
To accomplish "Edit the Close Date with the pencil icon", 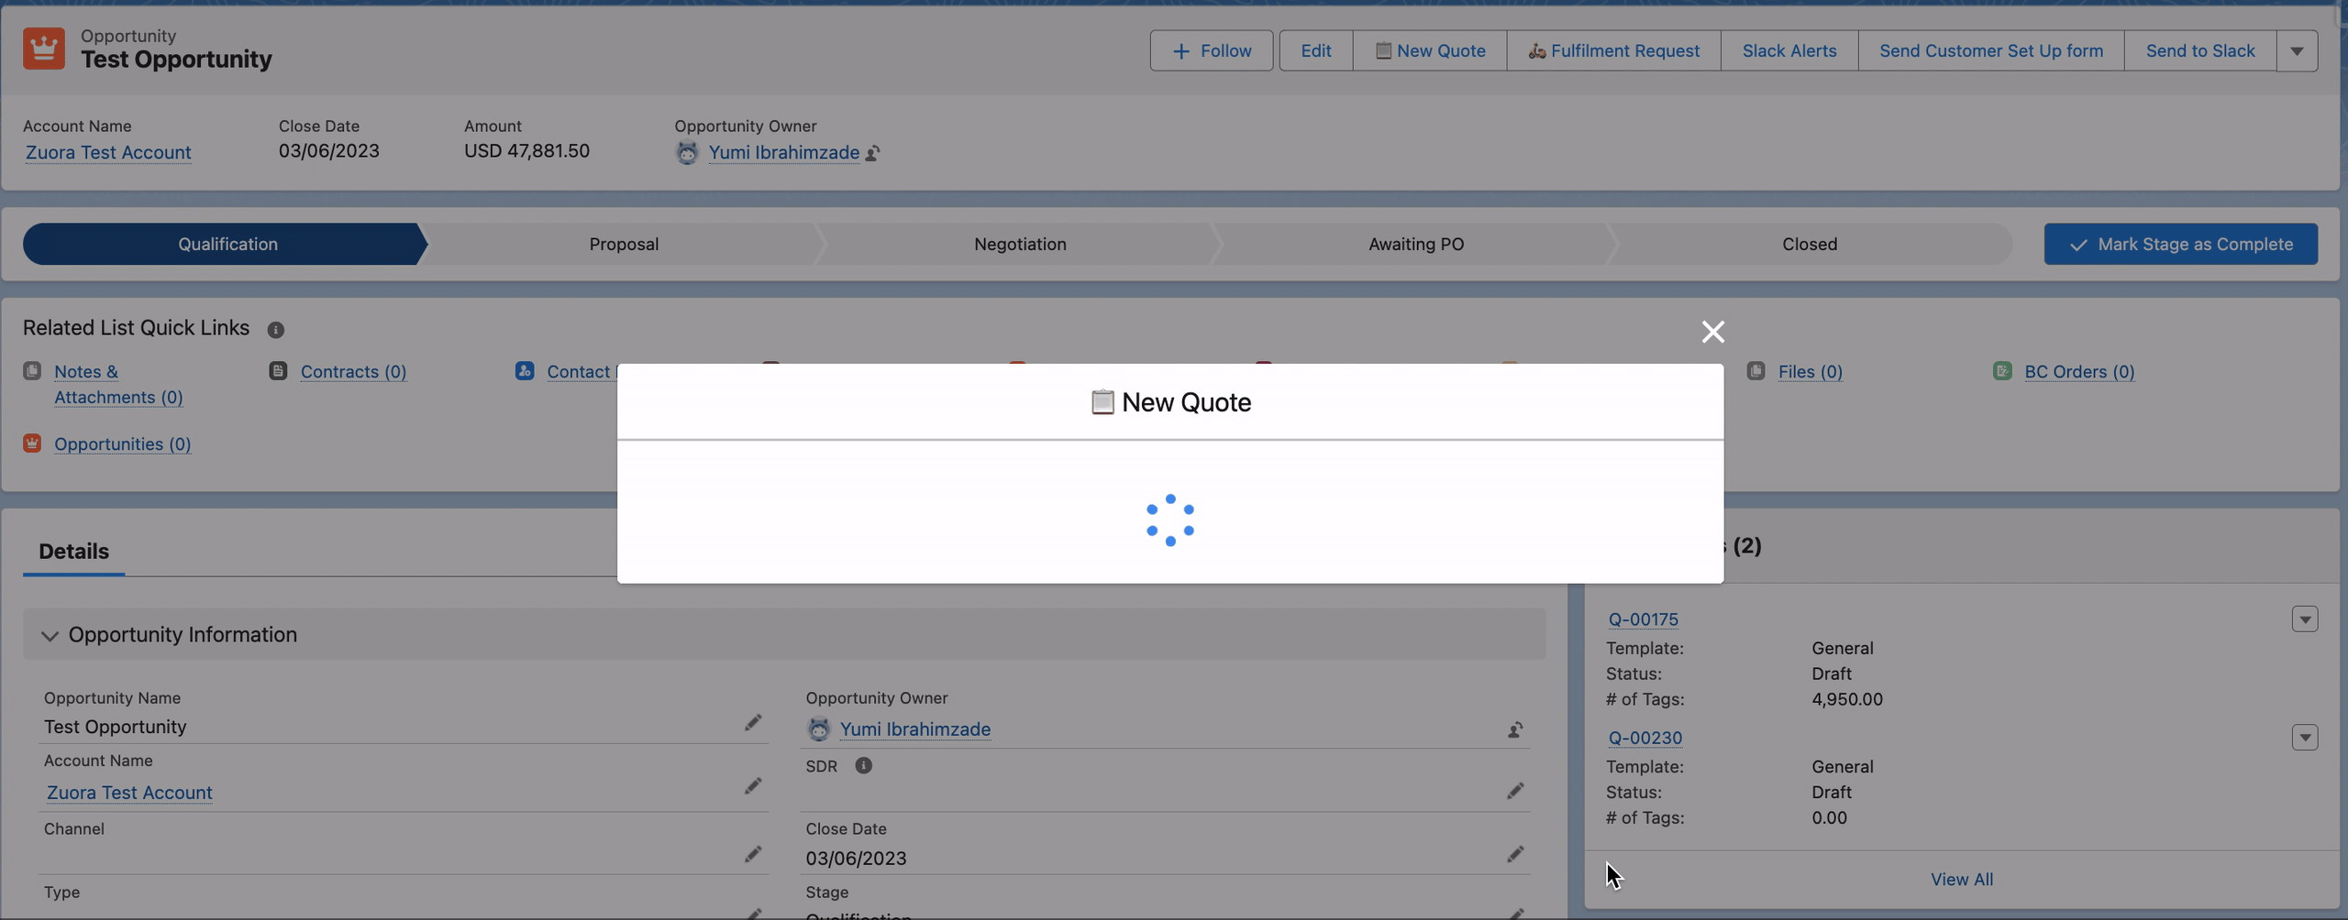I will 1516,853.
